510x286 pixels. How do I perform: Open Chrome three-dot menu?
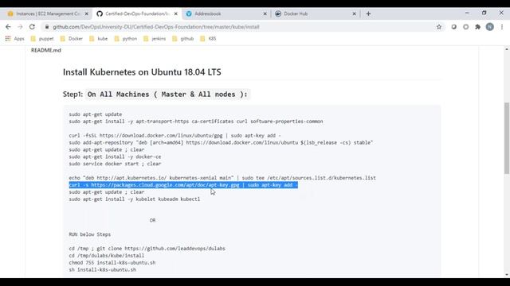coord(502,27)
